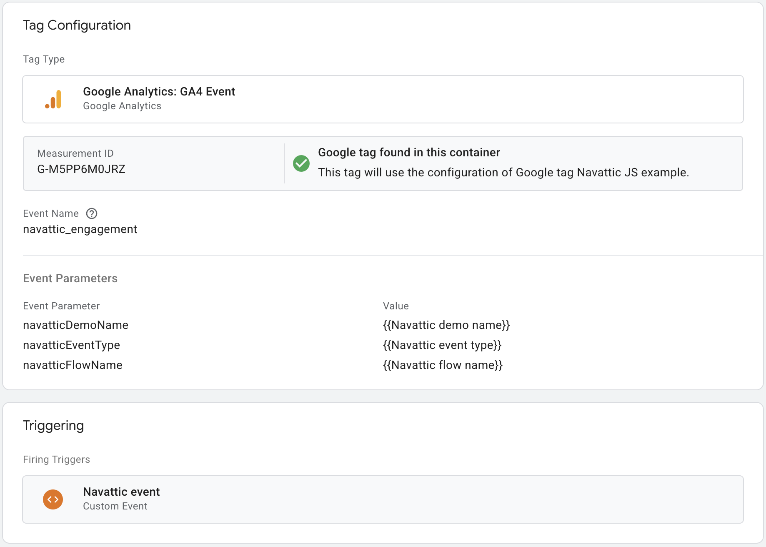Click the {{Navattic flow name}} value
The width and height of the screenshot is (766, 547).
443,365
